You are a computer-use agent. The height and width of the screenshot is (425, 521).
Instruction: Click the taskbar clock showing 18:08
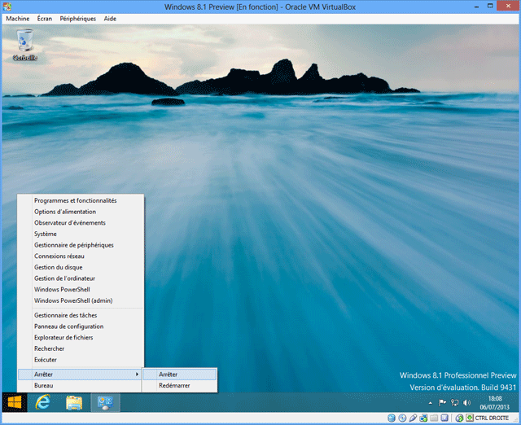click(494, 403)
